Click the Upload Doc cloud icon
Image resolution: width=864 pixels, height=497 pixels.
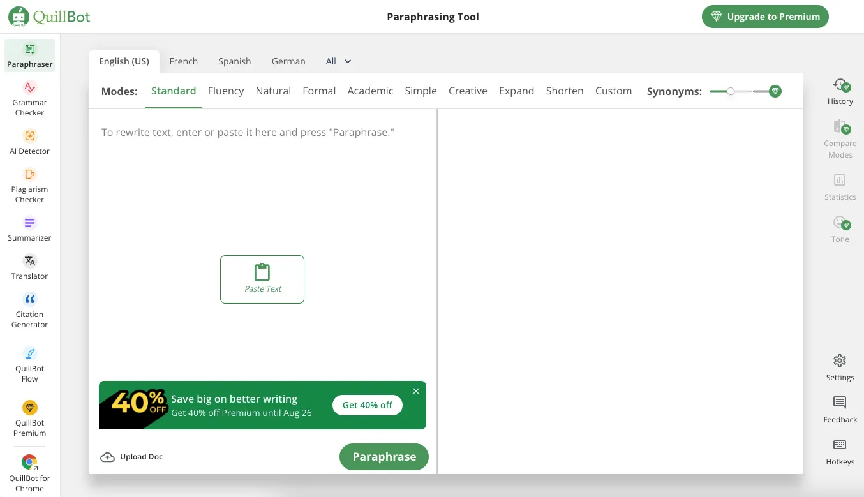coord(108,457)
